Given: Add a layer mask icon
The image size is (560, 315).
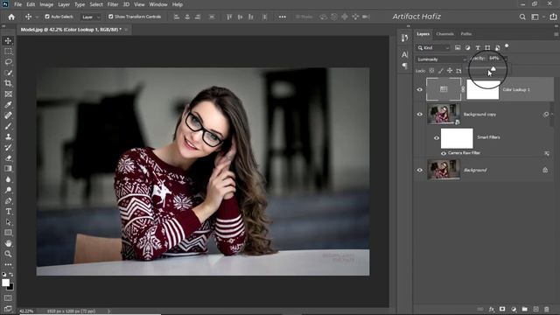Looking at the screenshot, I should (502, 309).
